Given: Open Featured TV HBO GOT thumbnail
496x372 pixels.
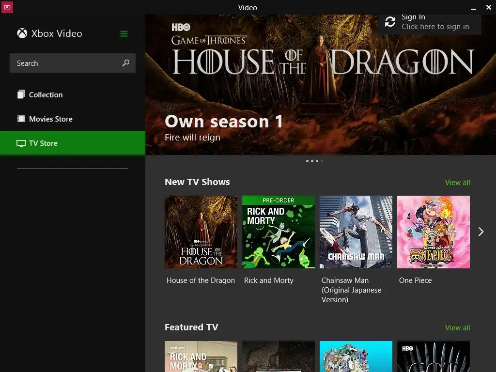Looking at the screenshot, I should click(434, 356).
